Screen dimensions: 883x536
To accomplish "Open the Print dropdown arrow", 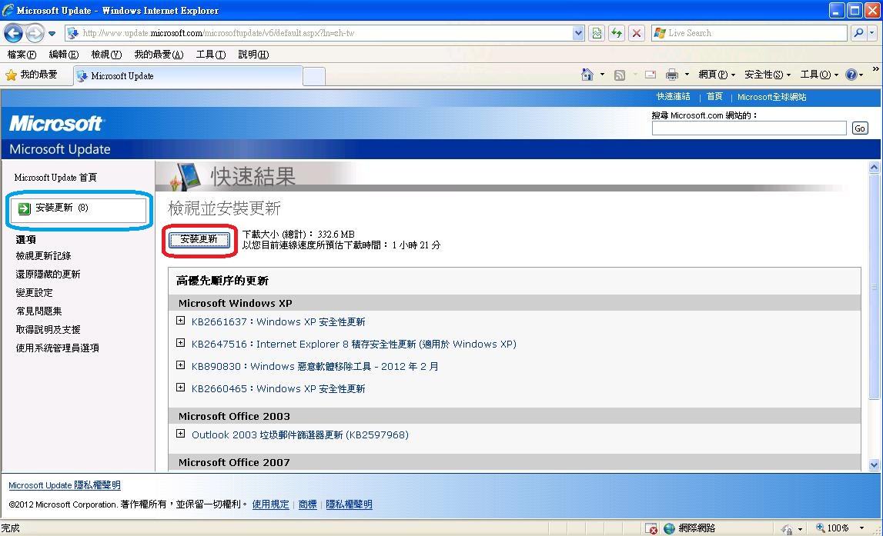I will pyautogui.click(x=687, y=75).
